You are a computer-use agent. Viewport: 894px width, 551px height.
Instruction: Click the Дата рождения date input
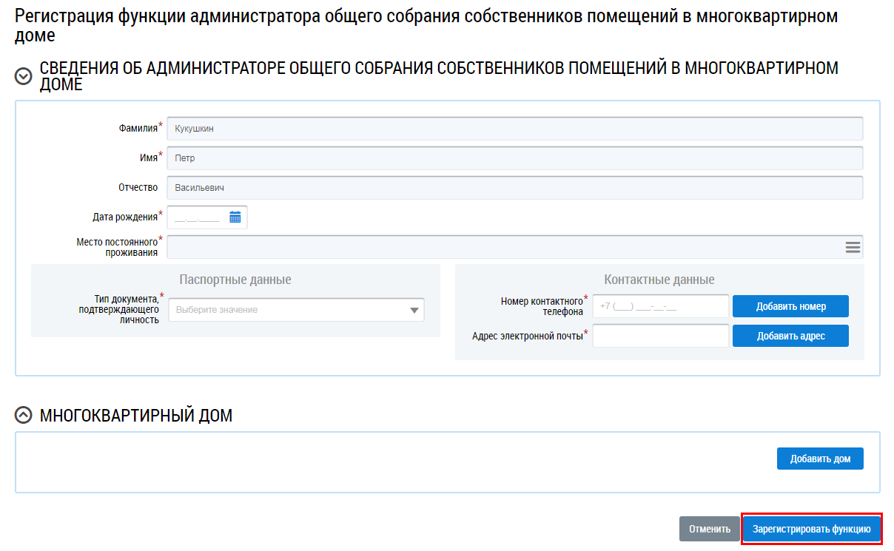pos(198,217)
